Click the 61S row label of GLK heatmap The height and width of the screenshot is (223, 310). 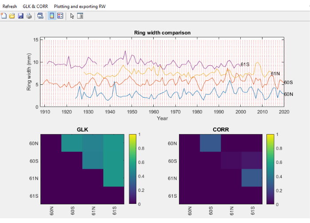[34, 196]
